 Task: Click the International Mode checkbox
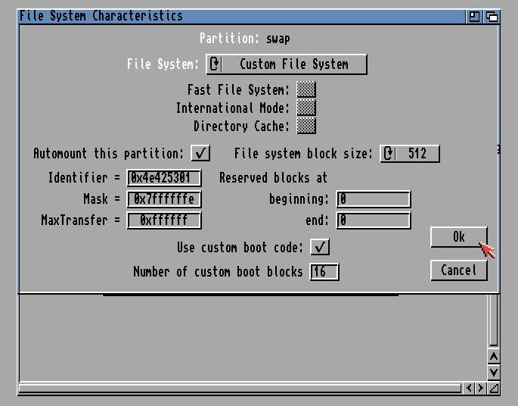point(306,108)
